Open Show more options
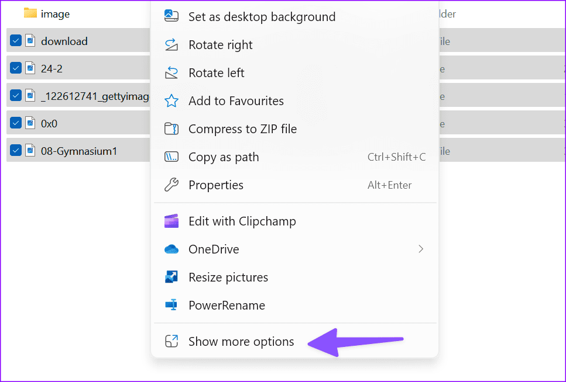The image size is (566, 382). pos(241,341)
